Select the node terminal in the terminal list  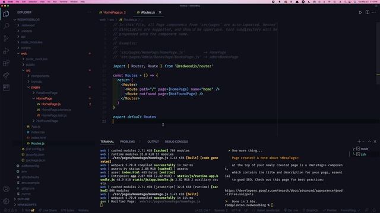pos(362,149)
